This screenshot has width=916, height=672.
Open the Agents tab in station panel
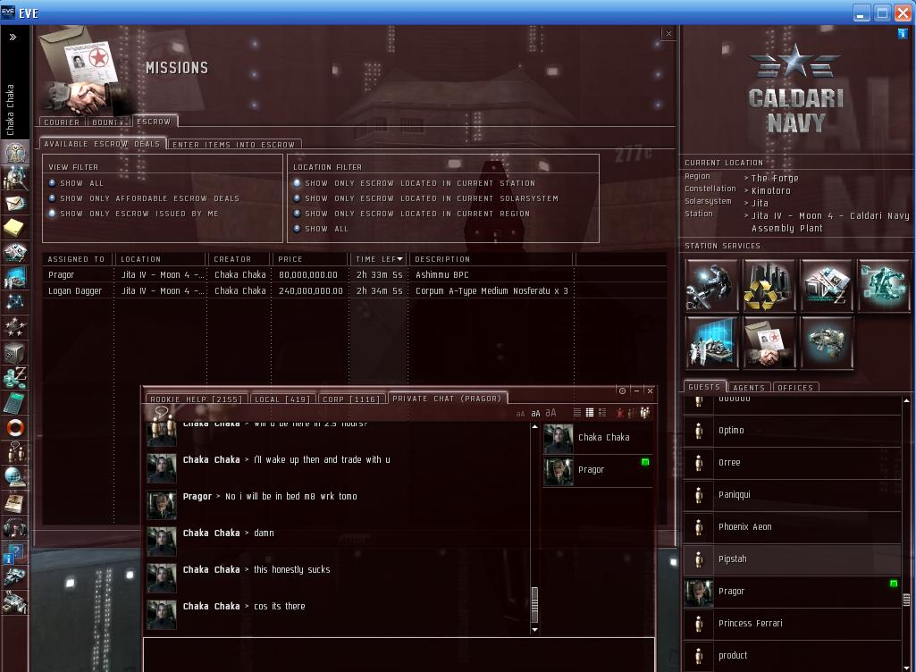coord(749,388)
